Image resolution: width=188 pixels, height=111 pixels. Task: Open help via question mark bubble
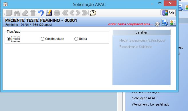pyautogui.click(x=93, y=13)
